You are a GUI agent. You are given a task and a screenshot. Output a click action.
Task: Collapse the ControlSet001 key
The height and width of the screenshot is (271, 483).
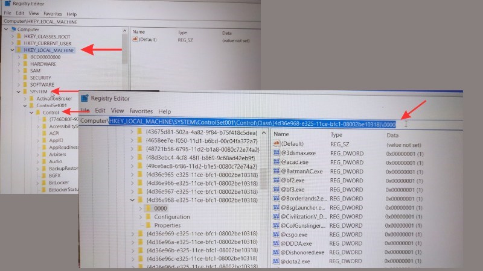(x=25, y=105)
